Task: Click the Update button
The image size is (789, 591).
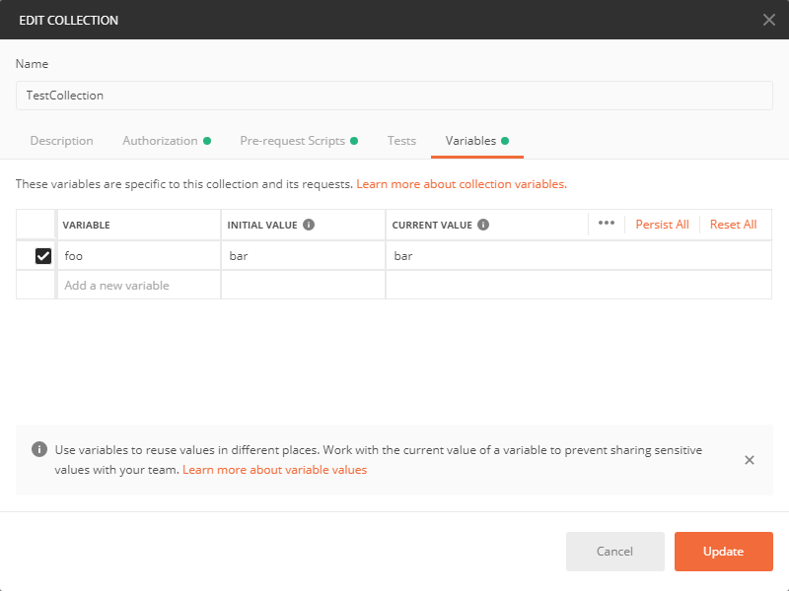Action: (x=723, y=552)
